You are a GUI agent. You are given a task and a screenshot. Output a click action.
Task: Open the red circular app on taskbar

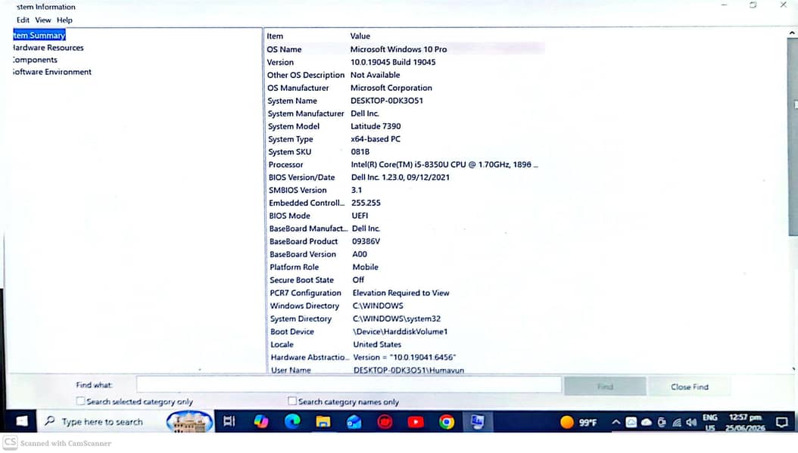pos(385,421)
